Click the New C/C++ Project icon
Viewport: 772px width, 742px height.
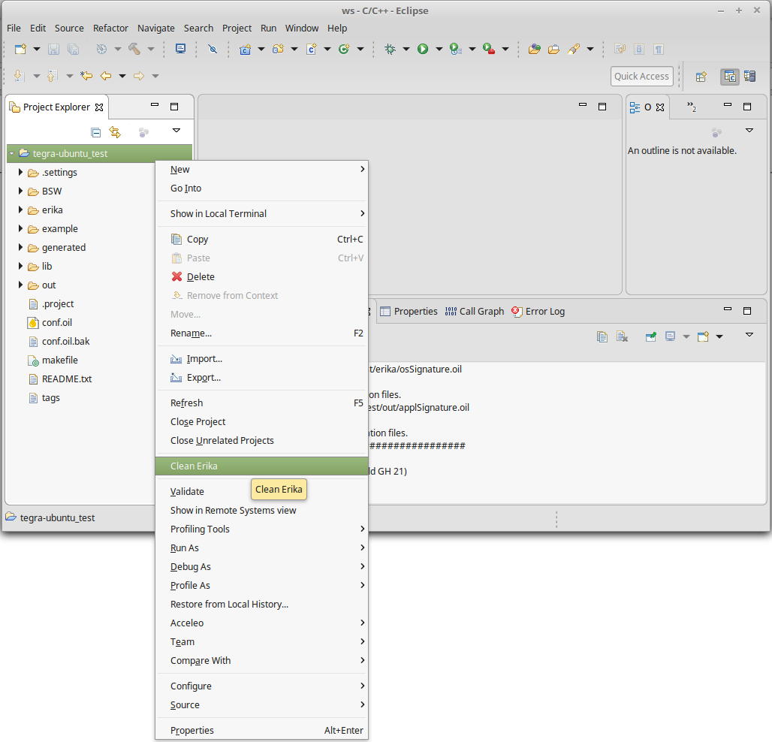(x=245, y=49)
